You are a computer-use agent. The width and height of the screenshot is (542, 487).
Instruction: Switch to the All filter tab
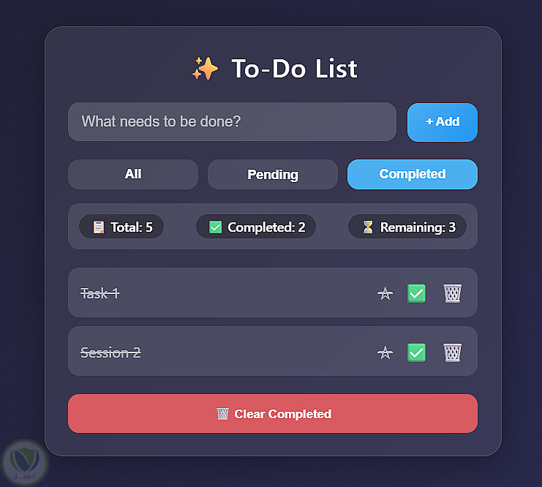point(133,174)
